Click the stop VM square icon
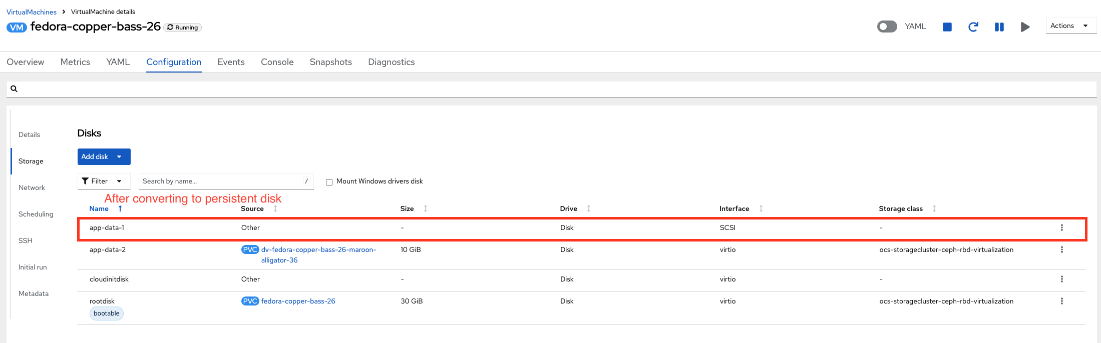Viewport: 1101px width, 343px height. [x=947, y=27]
